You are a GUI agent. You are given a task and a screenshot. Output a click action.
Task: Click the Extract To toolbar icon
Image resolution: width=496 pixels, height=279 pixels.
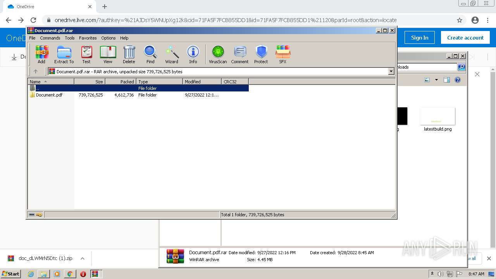tap(64, 54)
